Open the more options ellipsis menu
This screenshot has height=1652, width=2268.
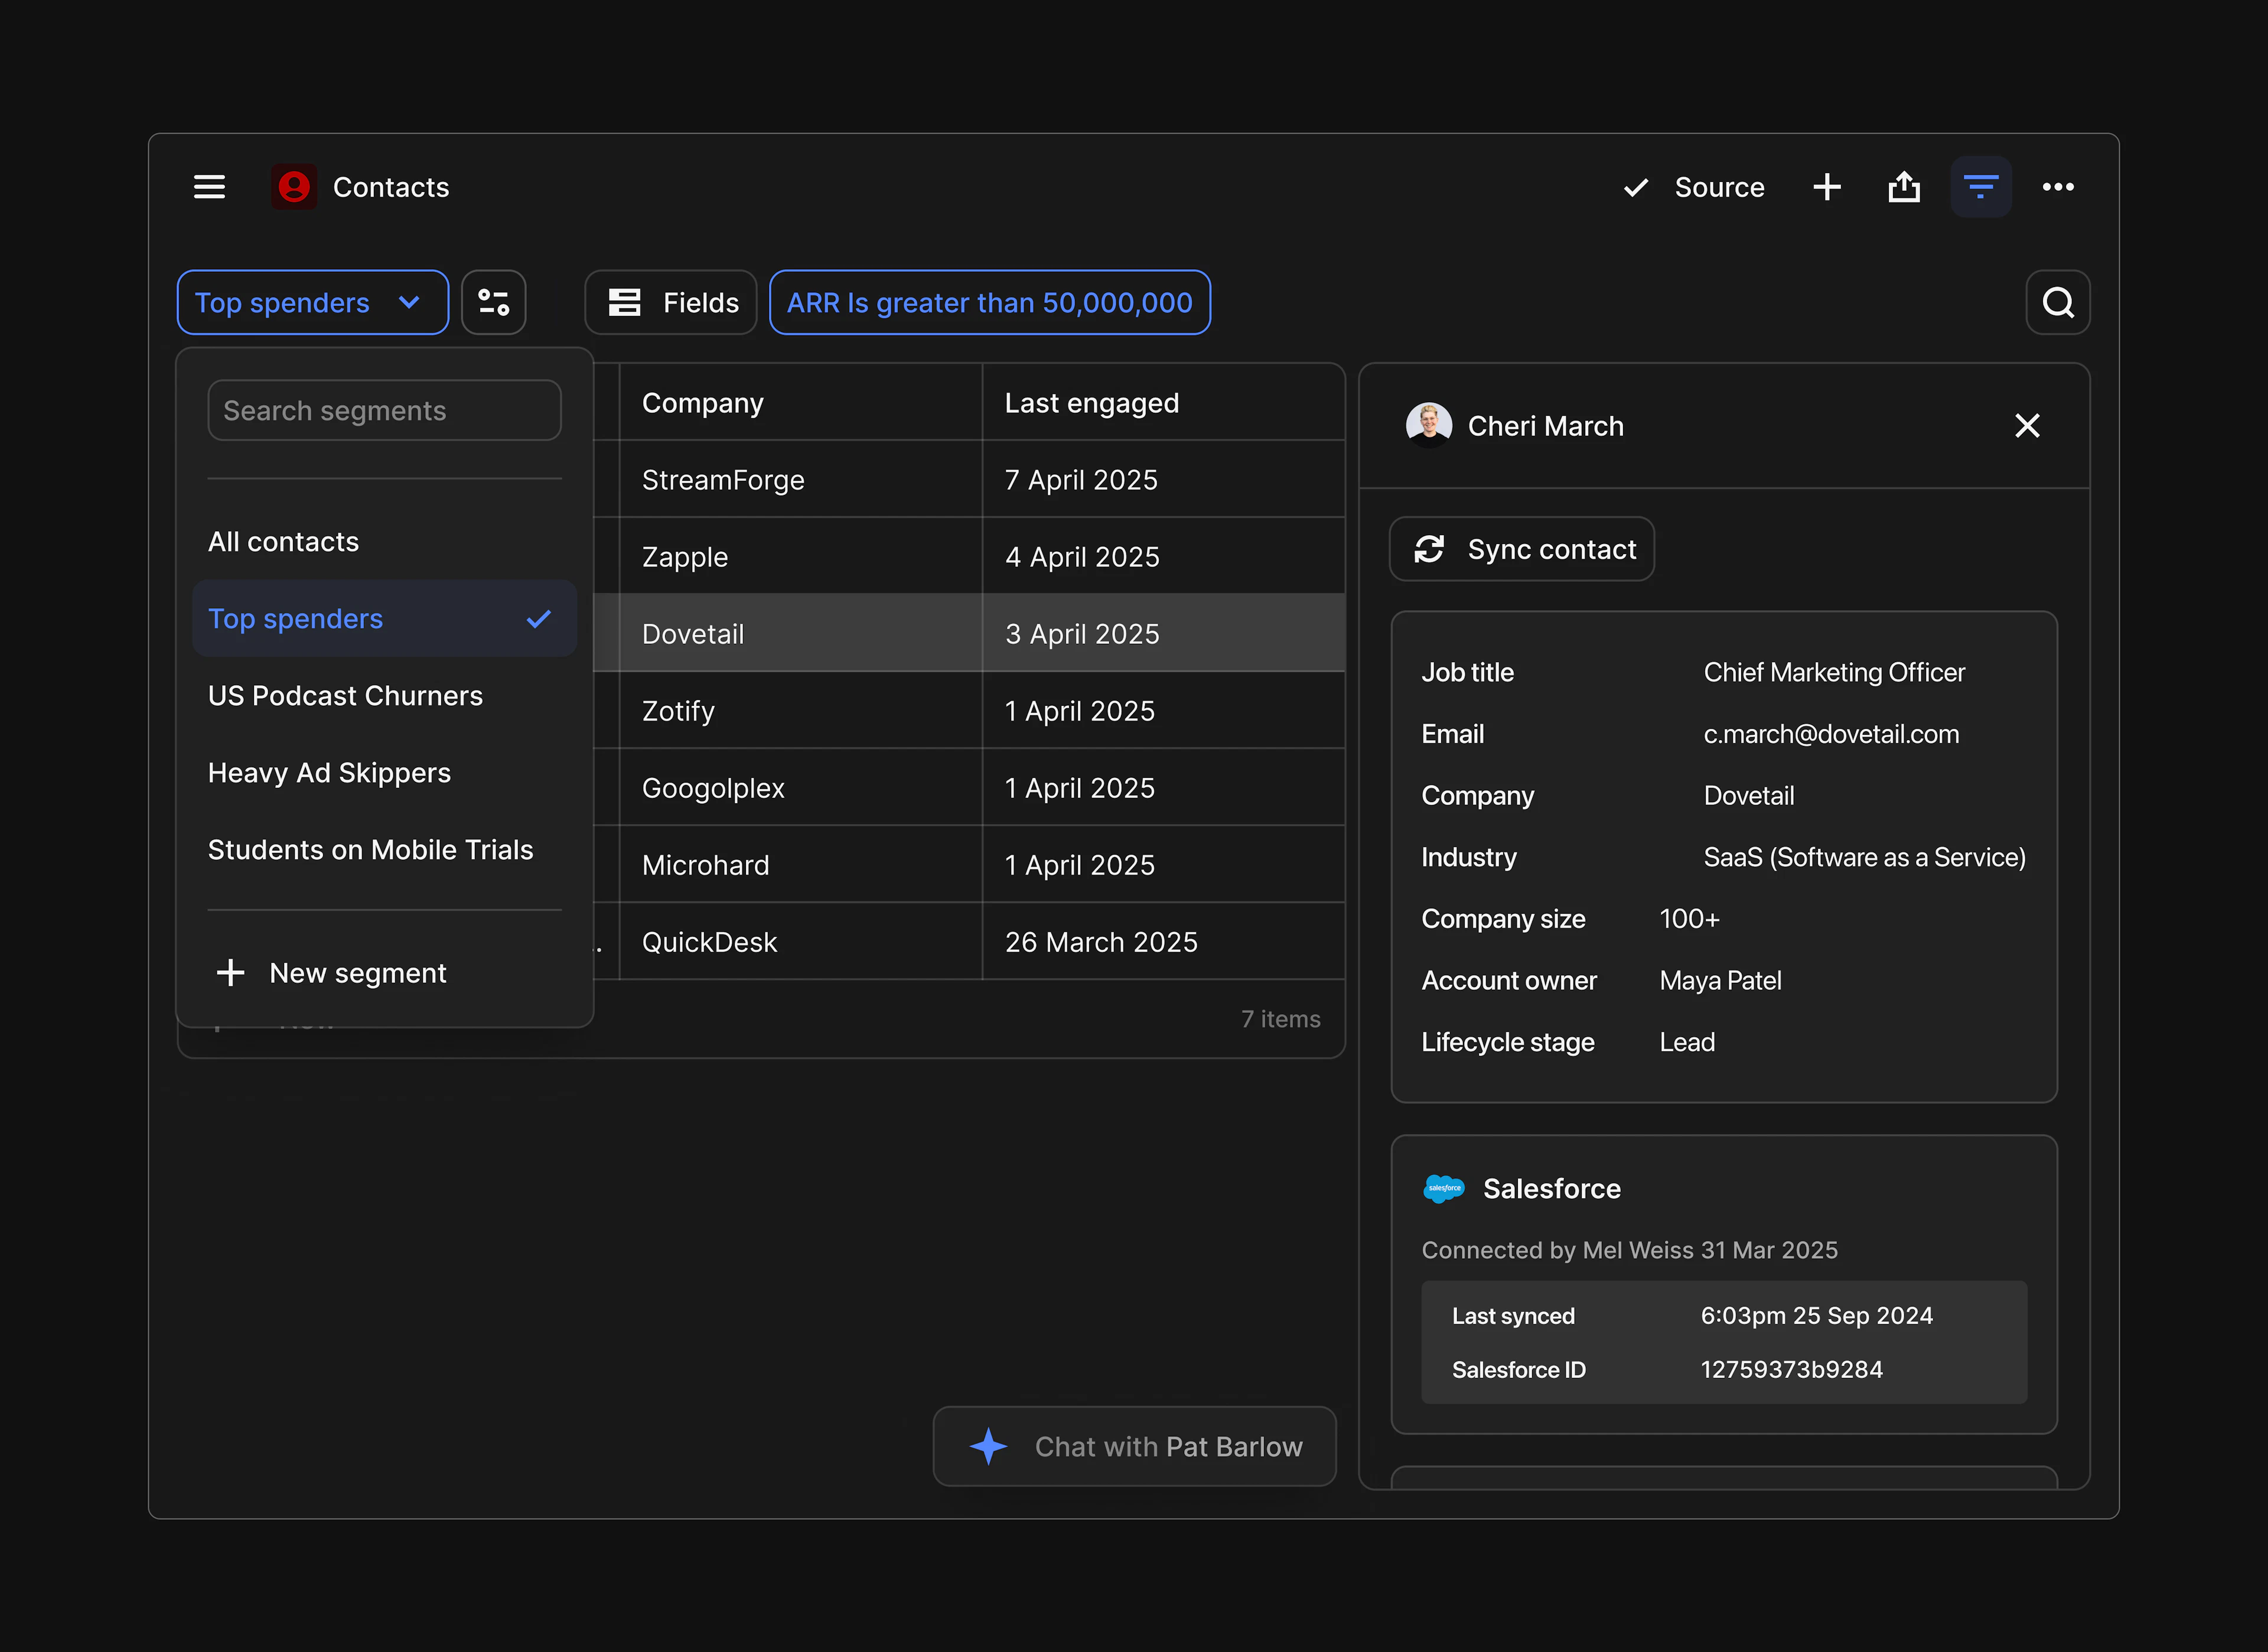pyautogui.click(x=2058, y=186)
